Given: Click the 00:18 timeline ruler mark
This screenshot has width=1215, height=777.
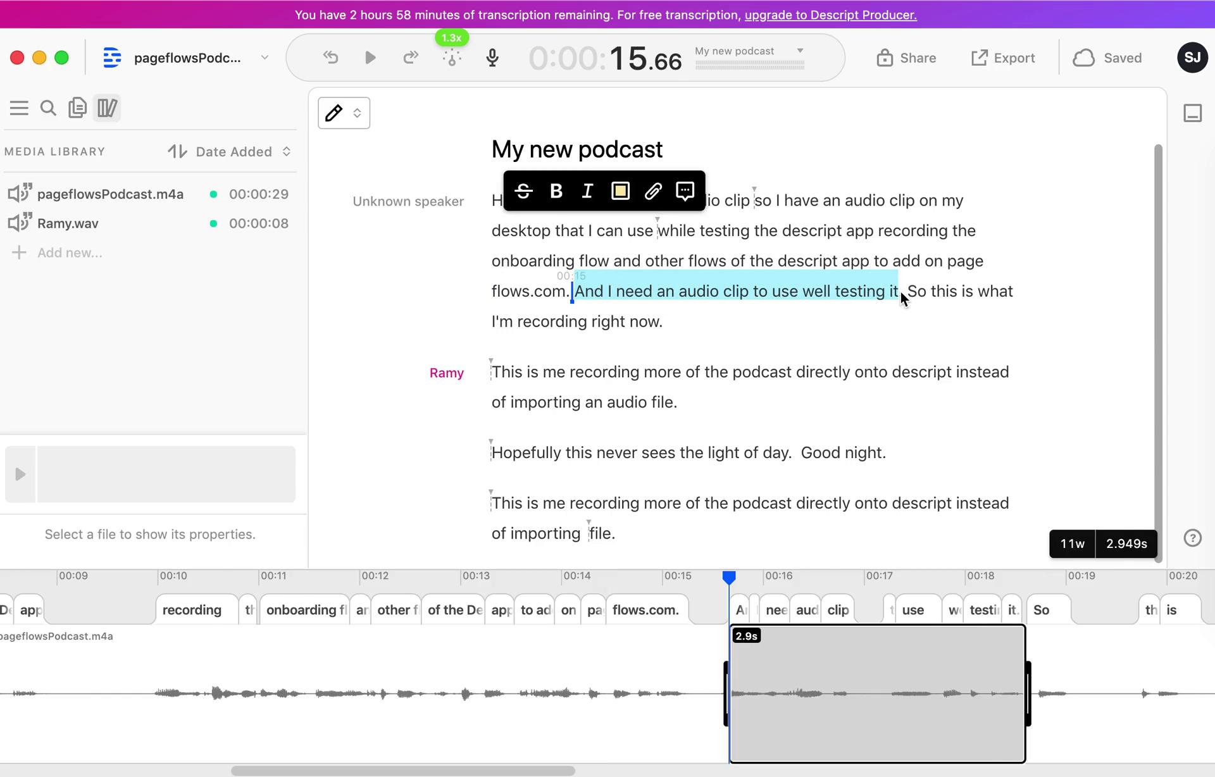Looking at the screenshot, I should (980, 576).
